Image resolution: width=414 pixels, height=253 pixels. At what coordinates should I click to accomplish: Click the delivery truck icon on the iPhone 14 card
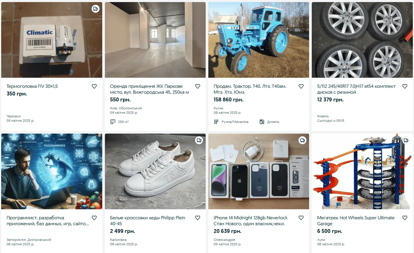click(x=302, y=140)
